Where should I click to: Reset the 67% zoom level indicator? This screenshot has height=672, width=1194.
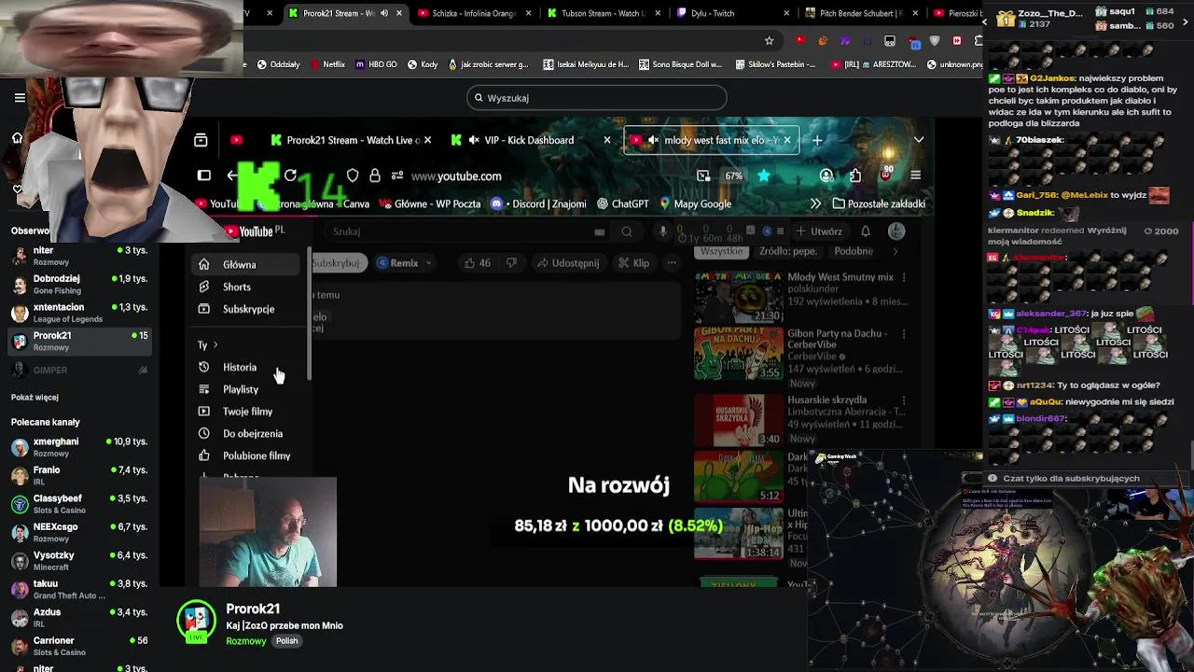[x=734, y=175]
